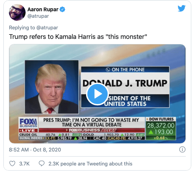The width and height of the screenshot is (195, 174).
Task: Click the ON THE PHONE banner
Action: click(125, 70)
